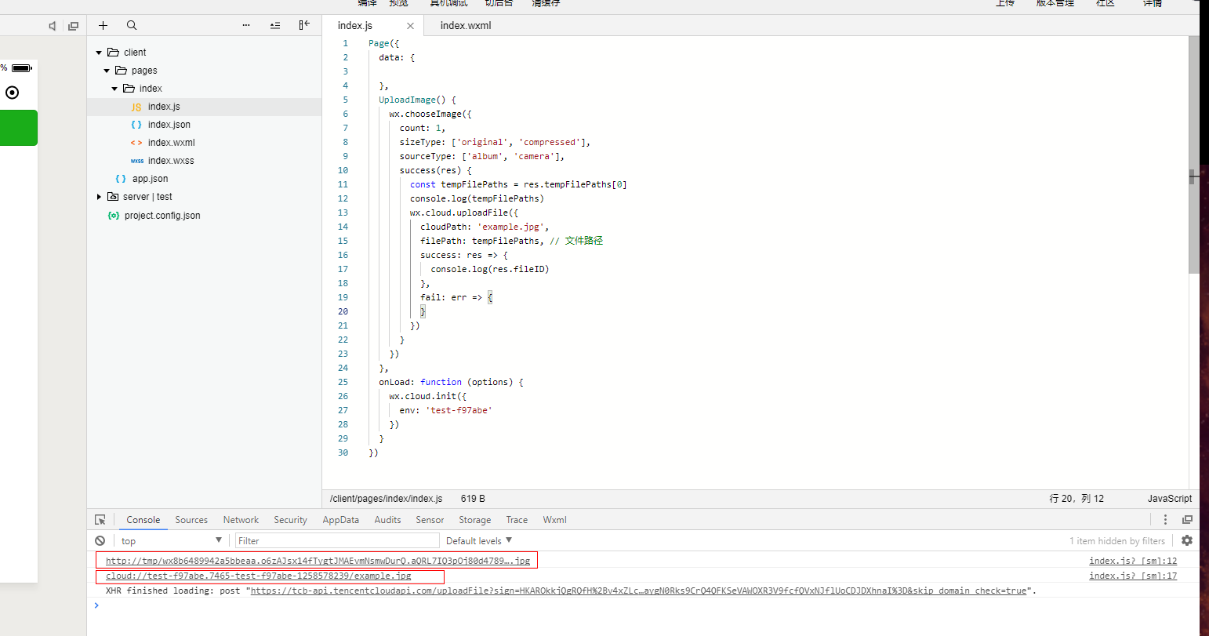Switch to the index.wxml editor tab

(x=466, y=26)
